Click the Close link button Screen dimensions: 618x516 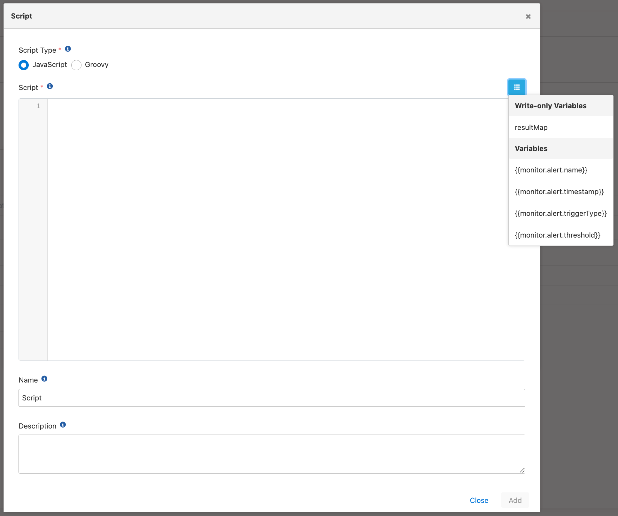point(479,500)
